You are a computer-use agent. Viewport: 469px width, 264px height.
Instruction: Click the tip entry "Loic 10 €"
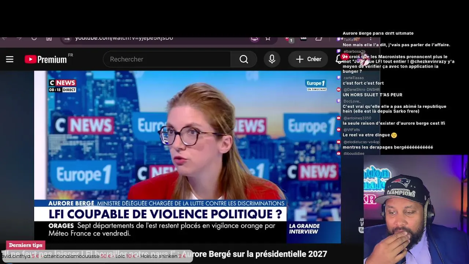pyautogui.click(x=125, y=256)
